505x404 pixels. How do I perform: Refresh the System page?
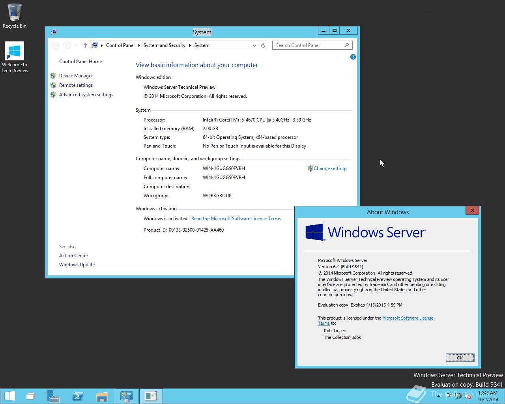(263, 45)
